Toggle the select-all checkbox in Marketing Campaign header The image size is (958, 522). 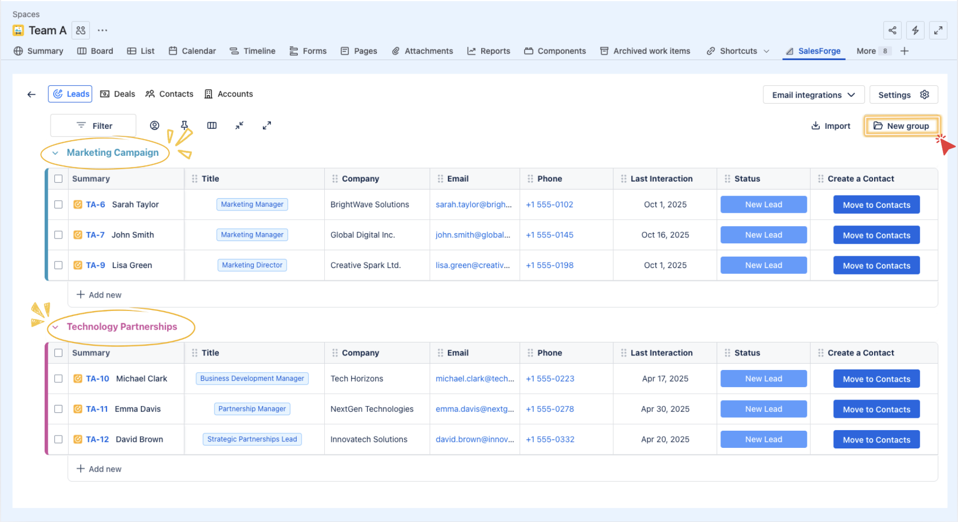(x=59, y=179)
